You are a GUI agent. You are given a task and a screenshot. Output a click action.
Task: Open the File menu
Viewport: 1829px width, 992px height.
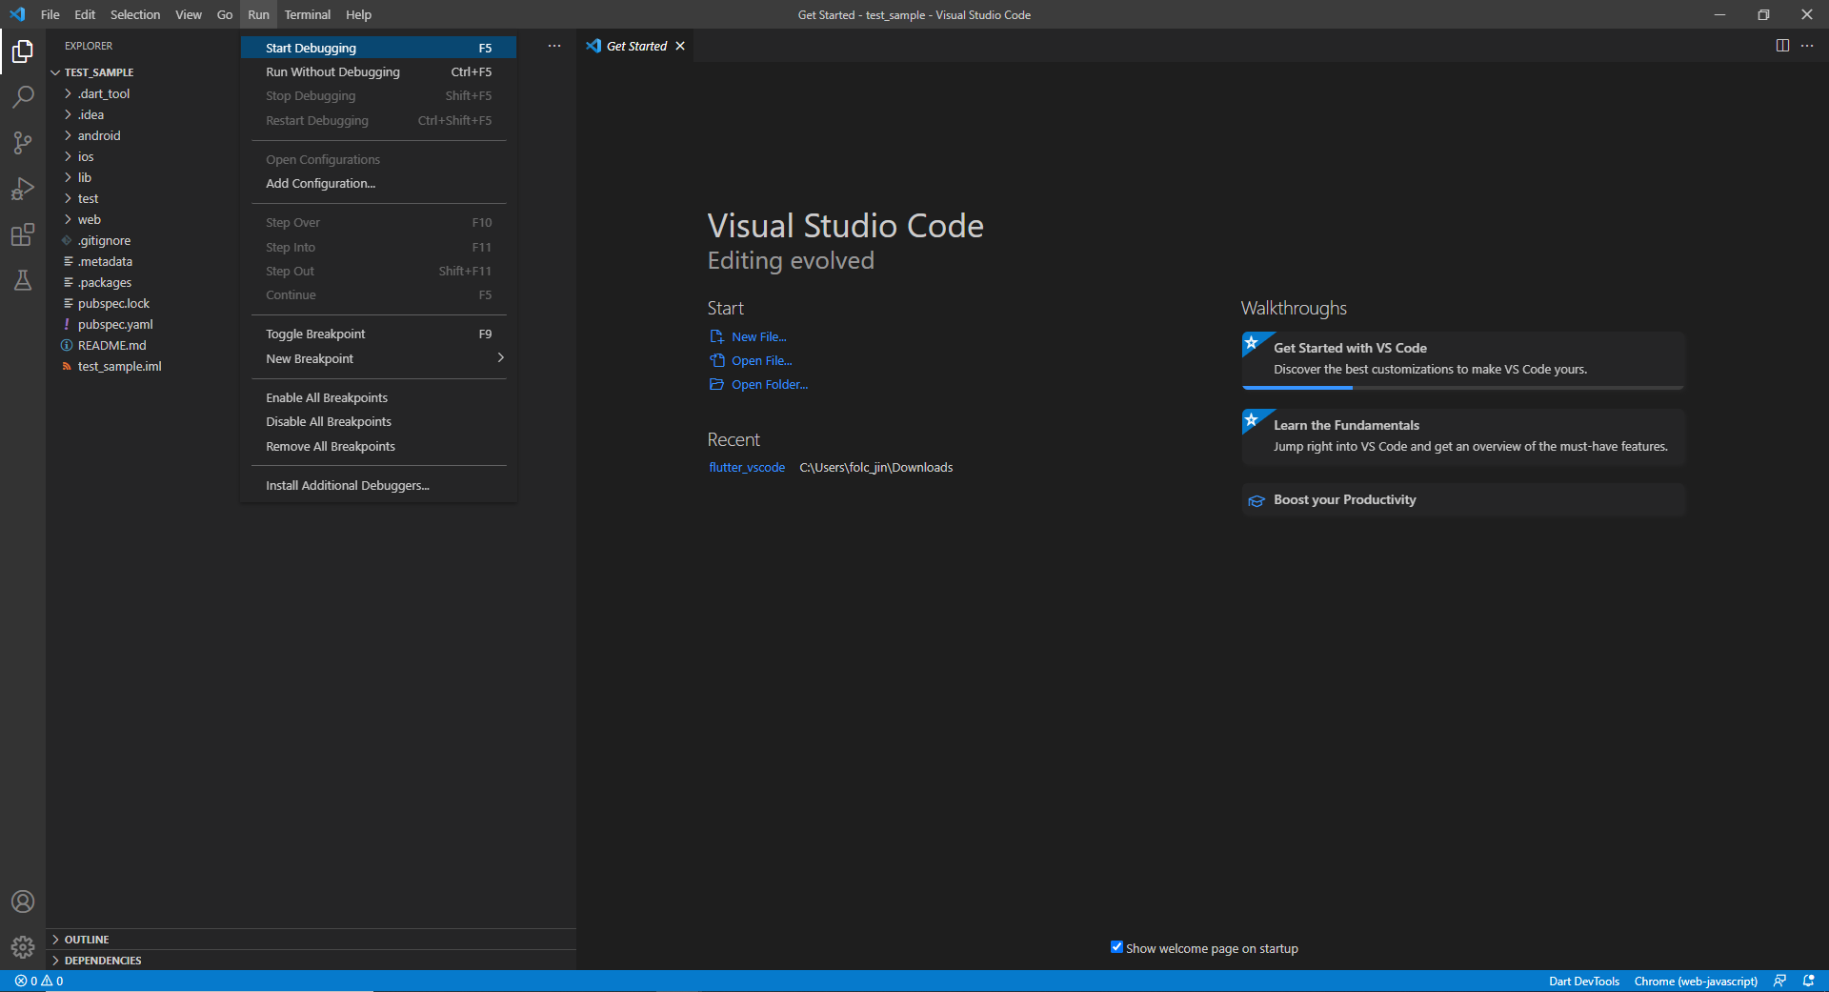[x=50, y=14]
